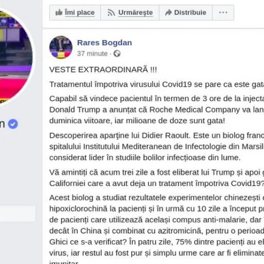Screen dimensions: 264x264
Task: Open the three-dots more options menu
Action: click(x=223, y=13)
